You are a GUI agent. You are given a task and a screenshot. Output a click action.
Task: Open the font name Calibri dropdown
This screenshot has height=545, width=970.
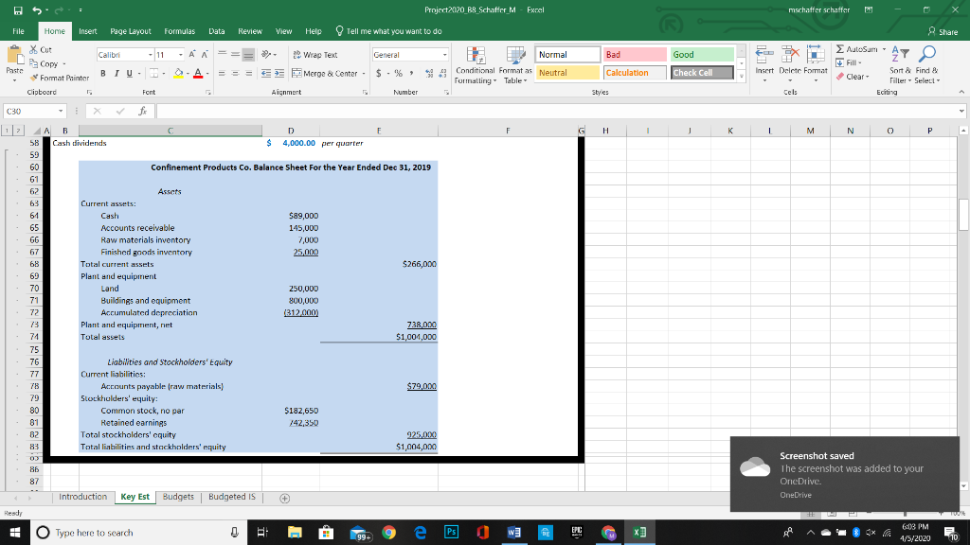click(x=151, y=55)
